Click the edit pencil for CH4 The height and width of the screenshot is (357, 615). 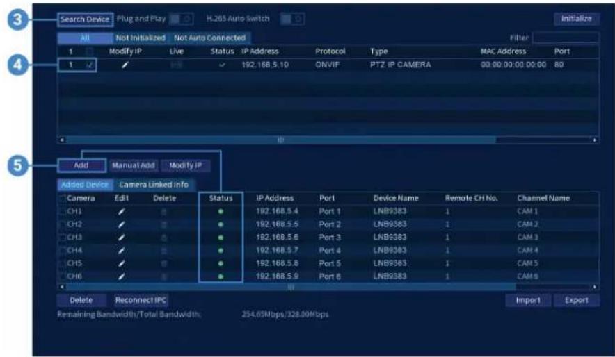[122, 250]
